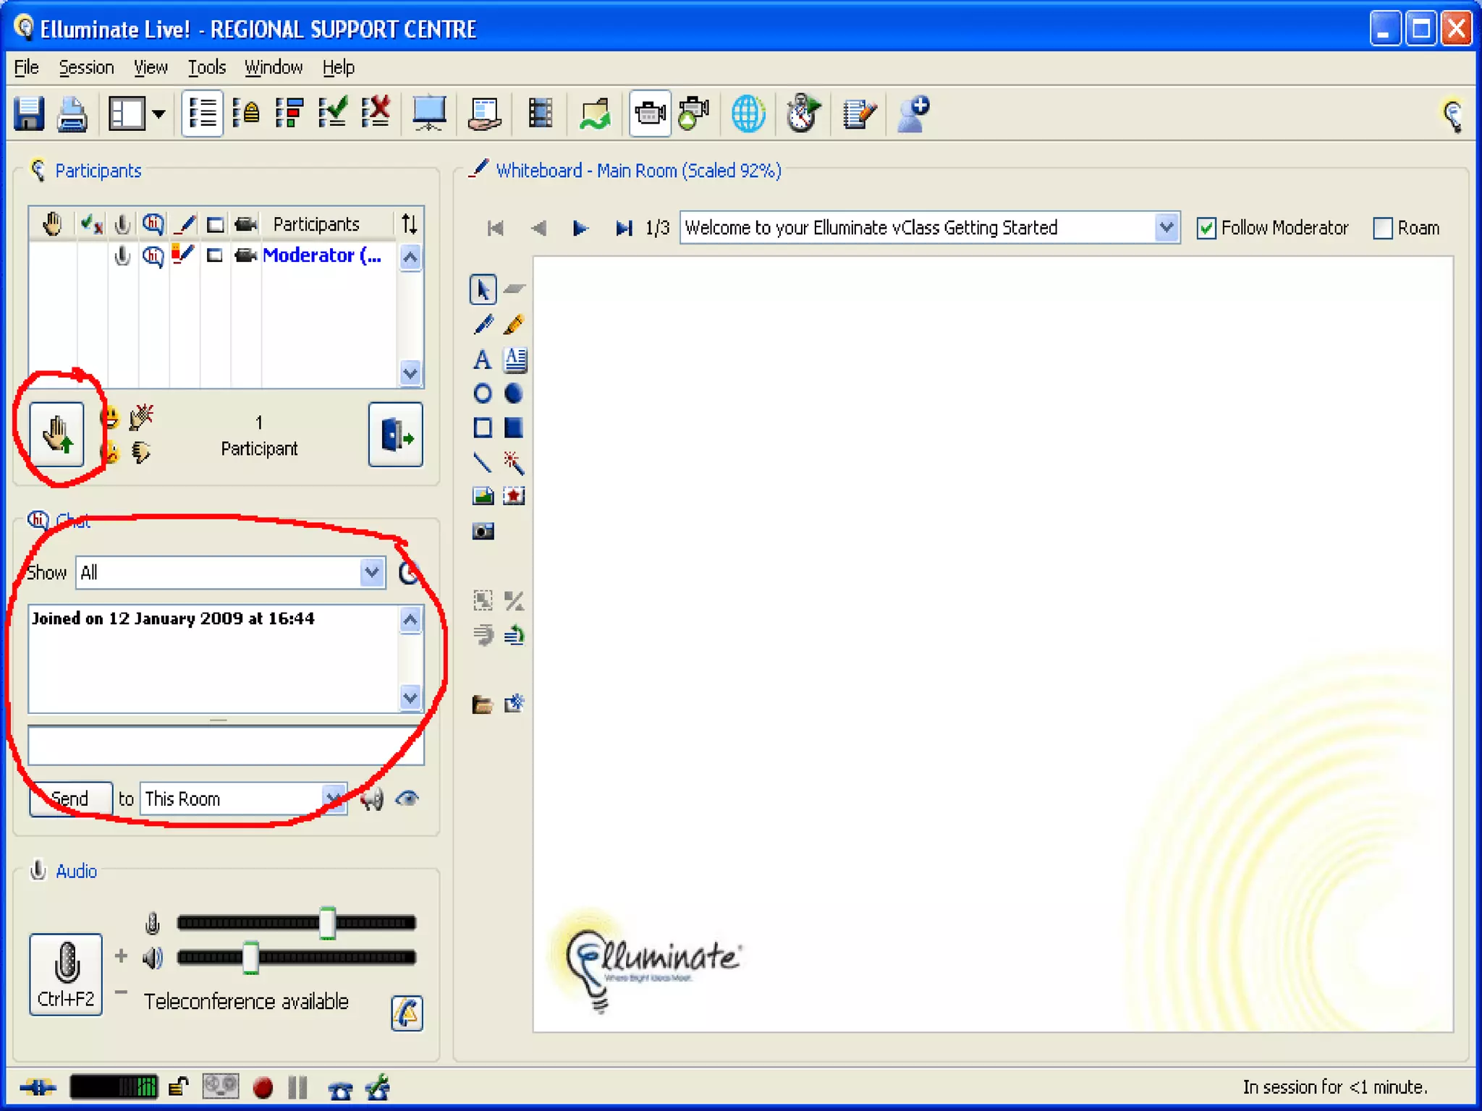Click the step away door icon
The width and height of the screenshot is (1482, 1111).
(395, 435)
